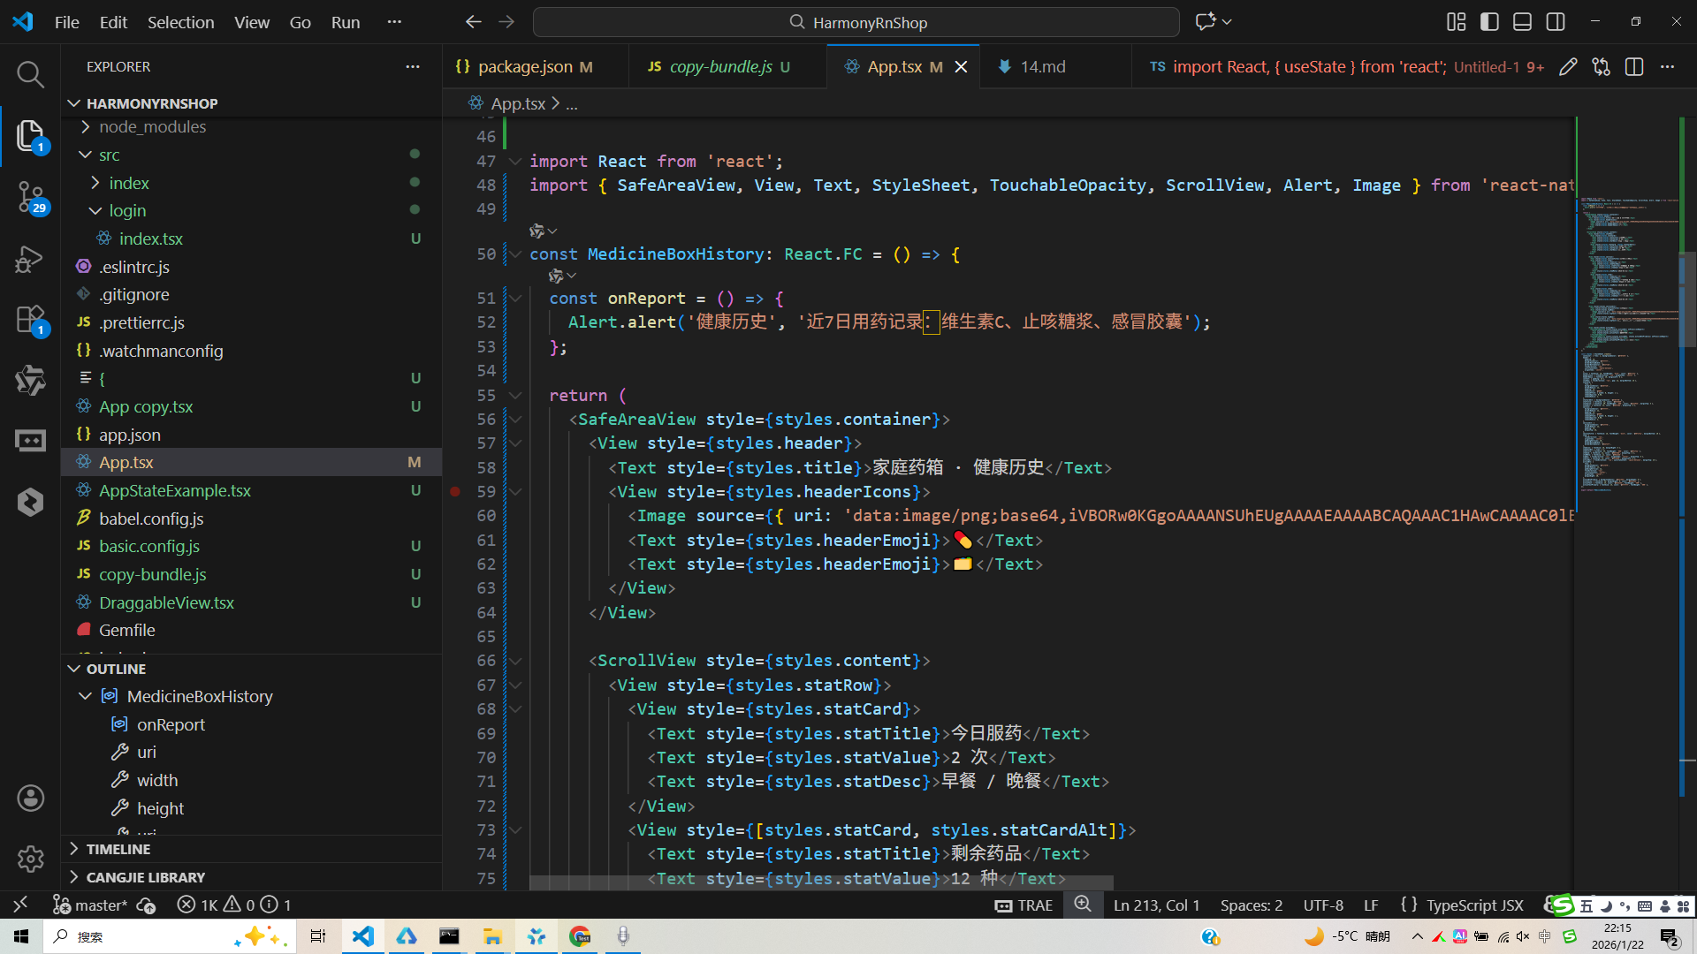Screen dimensions: 1697x954
Task: Click Ln 213, Col 1 position
Action: 1156,905
